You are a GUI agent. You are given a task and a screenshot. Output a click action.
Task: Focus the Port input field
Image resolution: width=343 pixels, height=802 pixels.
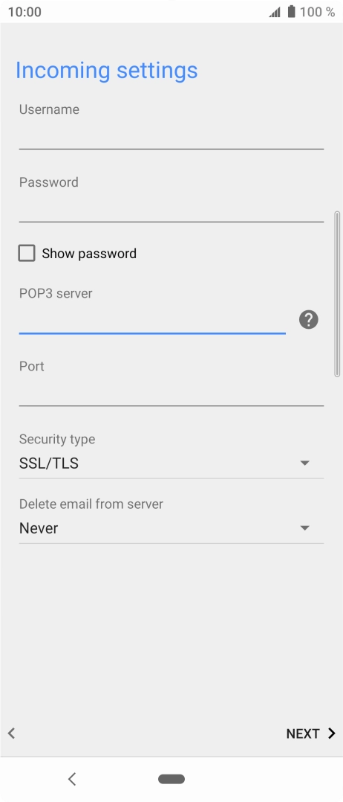click(x=171, y=392)
